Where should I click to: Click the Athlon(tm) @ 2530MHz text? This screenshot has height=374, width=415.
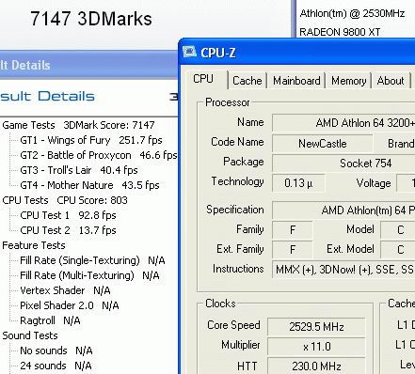pyautogui.click(x=352, y=13)
